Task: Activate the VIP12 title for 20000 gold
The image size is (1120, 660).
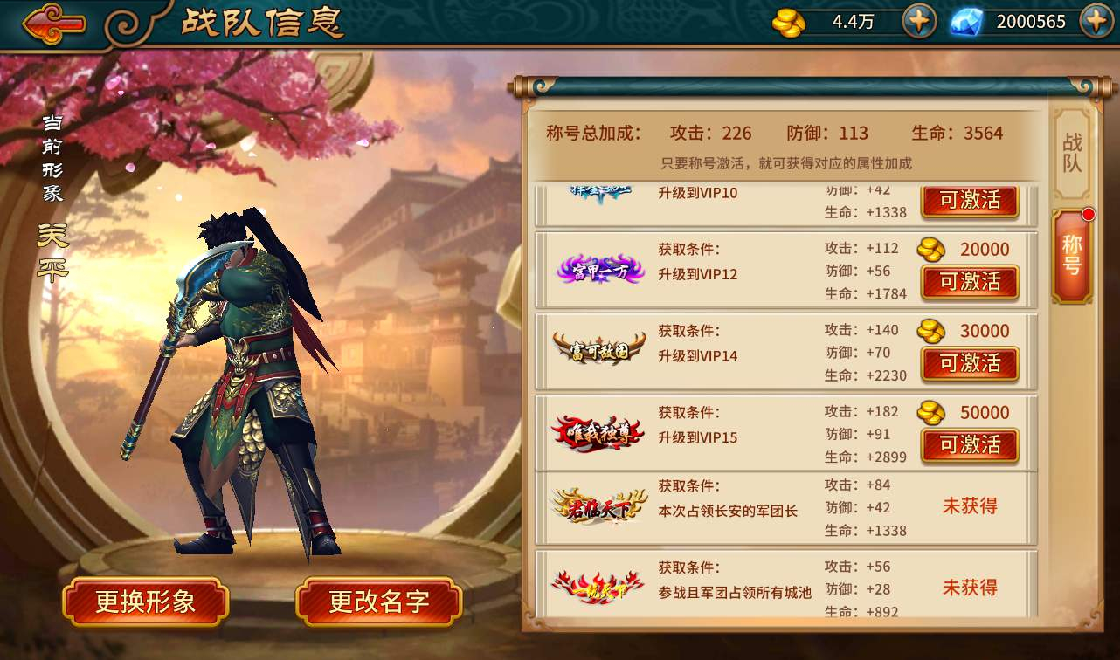Action: click(970, 282)
